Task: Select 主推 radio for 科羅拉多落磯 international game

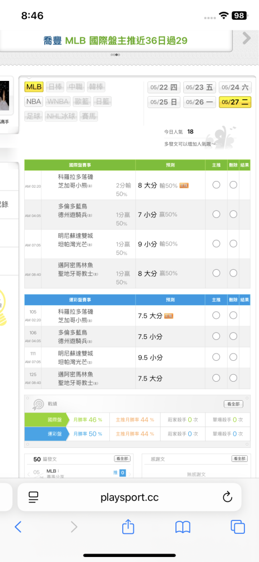Action: (x=216, y=185)
